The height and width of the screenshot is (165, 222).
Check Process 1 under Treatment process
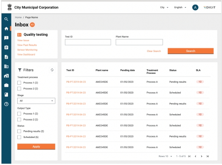(19, 83)
